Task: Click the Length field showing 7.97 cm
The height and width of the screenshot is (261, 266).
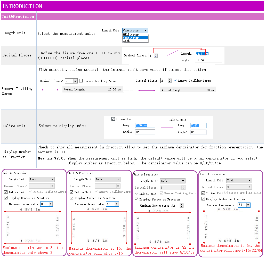Action: (x=145, y=125)
